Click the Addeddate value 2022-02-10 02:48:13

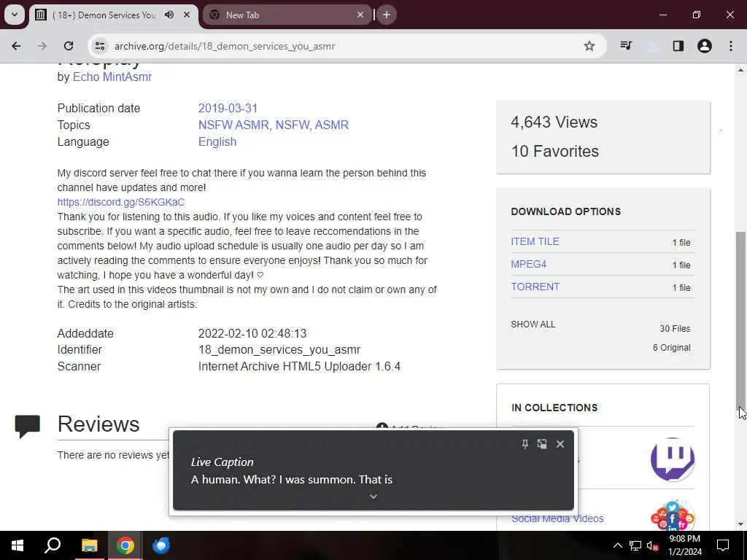click(252, 333)
